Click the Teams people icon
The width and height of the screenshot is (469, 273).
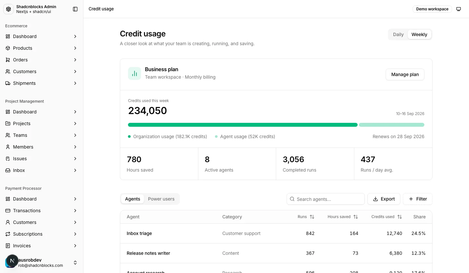click(x=8, y=135)
